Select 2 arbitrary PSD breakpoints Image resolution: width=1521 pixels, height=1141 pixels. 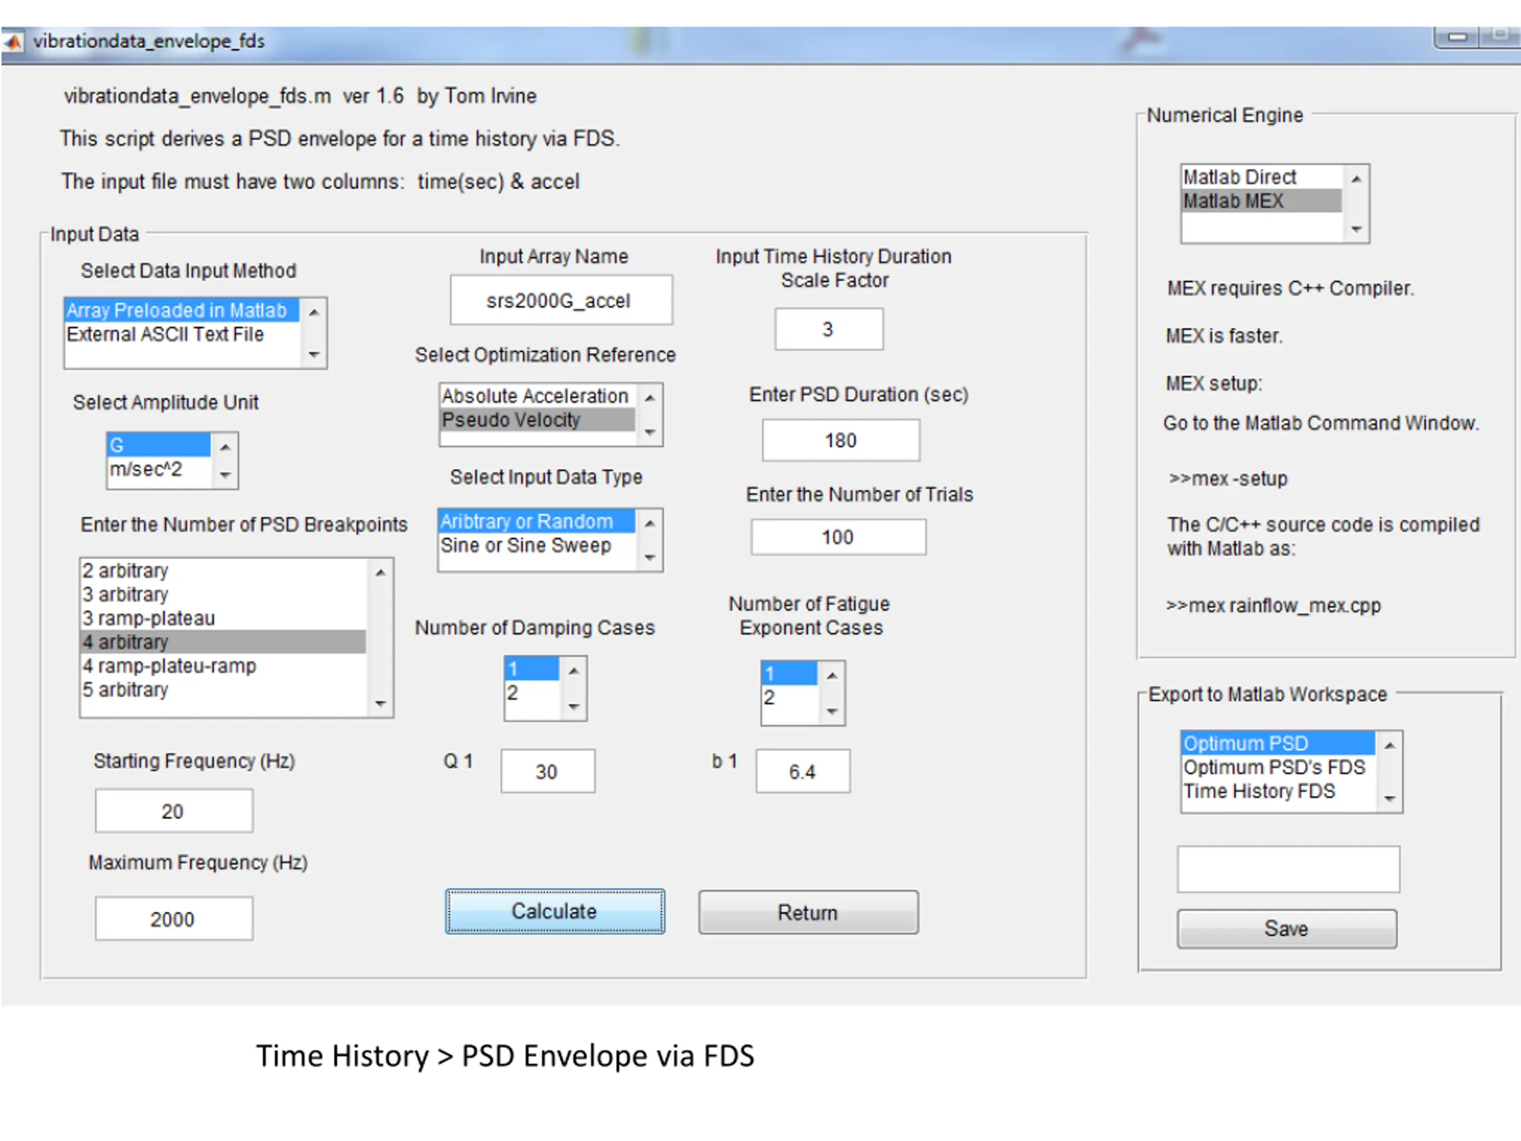(223, 571)
